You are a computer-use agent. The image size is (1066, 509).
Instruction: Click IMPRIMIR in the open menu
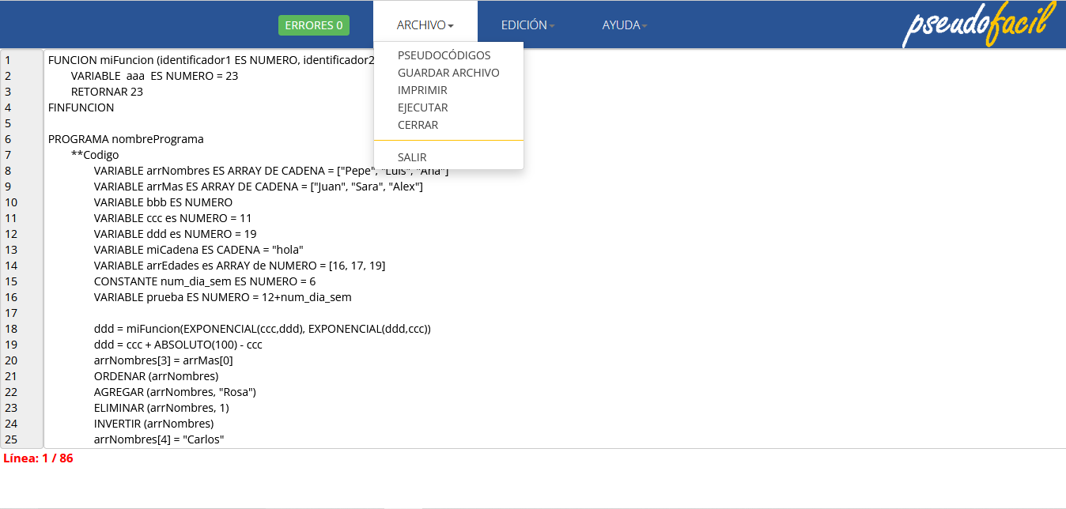tap(422, 90)
